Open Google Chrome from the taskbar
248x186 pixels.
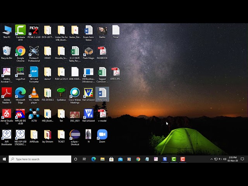click(x=138, y=159)
